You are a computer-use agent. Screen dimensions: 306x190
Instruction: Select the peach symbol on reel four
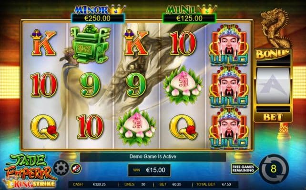click(183, 85)
